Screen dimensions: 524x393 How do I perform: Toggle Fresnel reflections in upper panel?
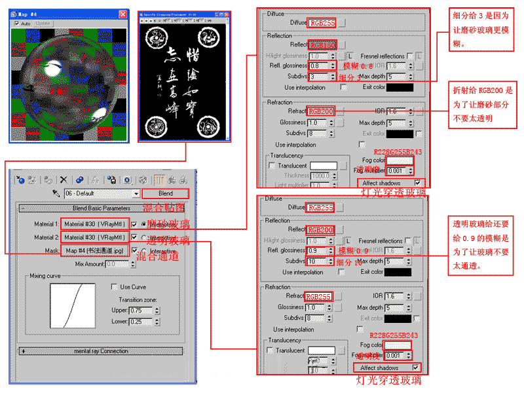[x=410, y=56]
